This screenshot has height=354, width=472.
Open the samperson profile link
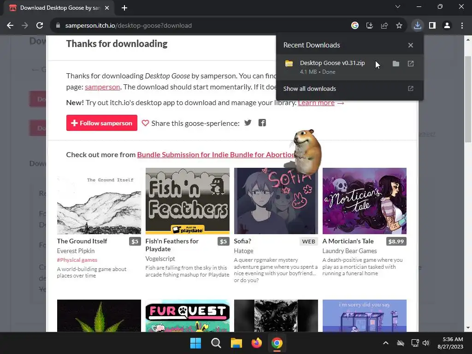[102, 87]
